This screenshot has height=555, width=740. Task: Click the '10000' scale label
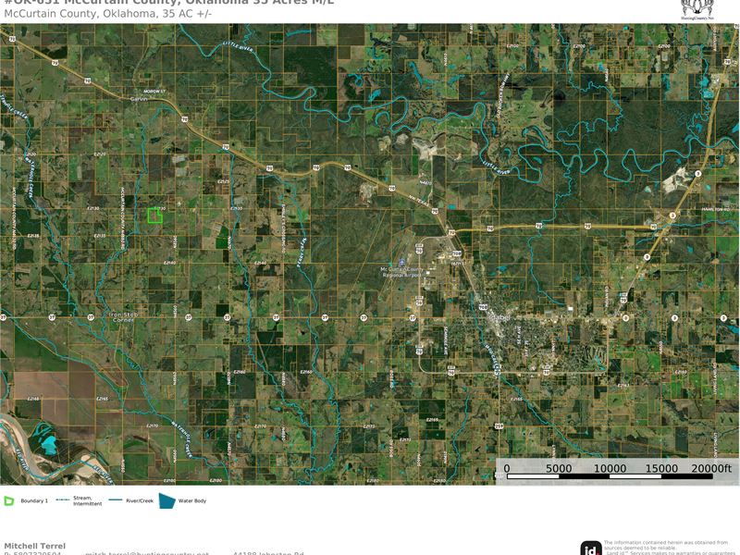pos(610,468)
